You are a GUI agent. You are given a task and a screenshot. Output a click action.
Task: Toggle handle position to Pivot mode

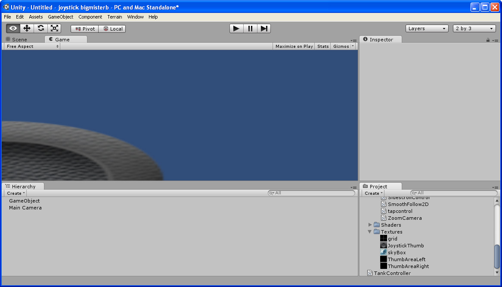tap(84, 28)
